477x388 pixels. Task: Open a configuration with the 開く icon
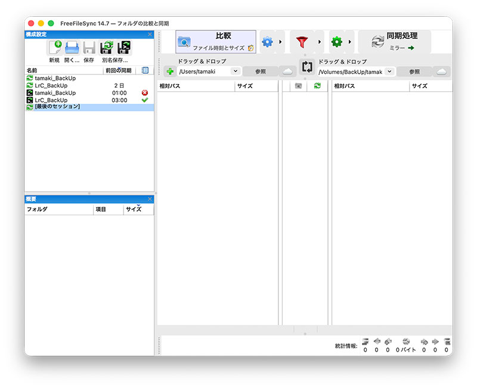click(x=72, y=48)
